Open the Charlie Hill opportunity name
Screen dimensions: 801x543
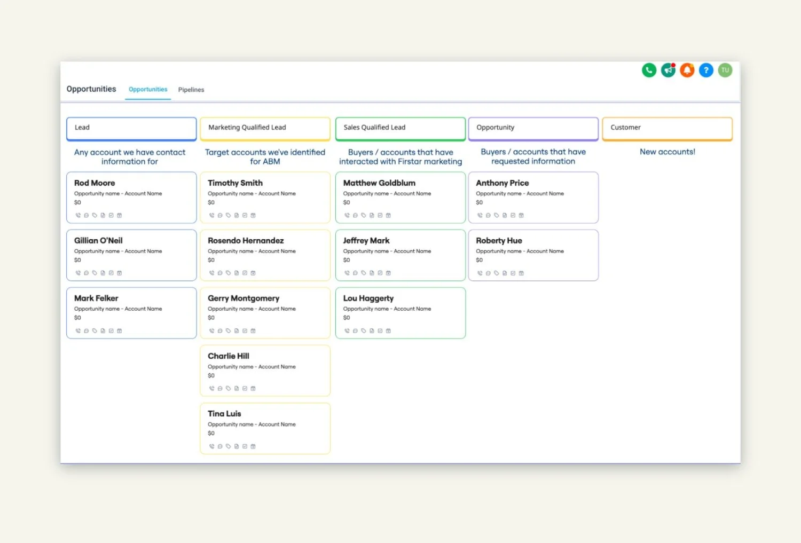tap(229, 356)
